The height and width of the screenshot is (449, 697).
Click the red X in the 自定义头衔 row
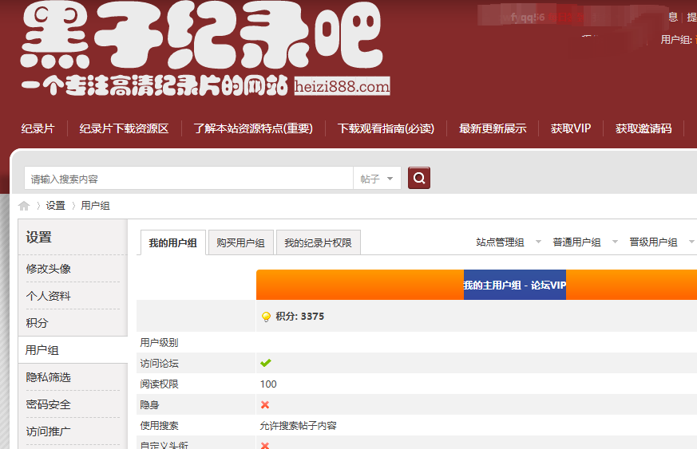click(x=265, y=446)
